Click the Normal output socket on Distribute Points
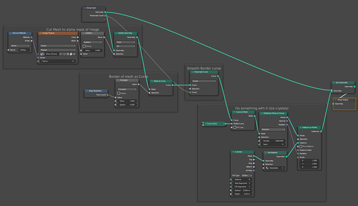The width and height of the screenshot is (358, 206). (x=287, y=121)
